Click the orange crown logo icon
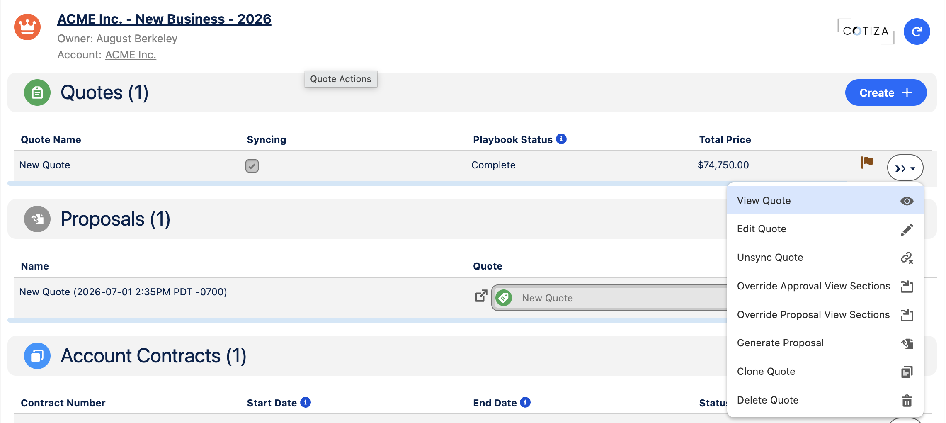The width and height of the screenshot is (946, 423). point(27,27)
